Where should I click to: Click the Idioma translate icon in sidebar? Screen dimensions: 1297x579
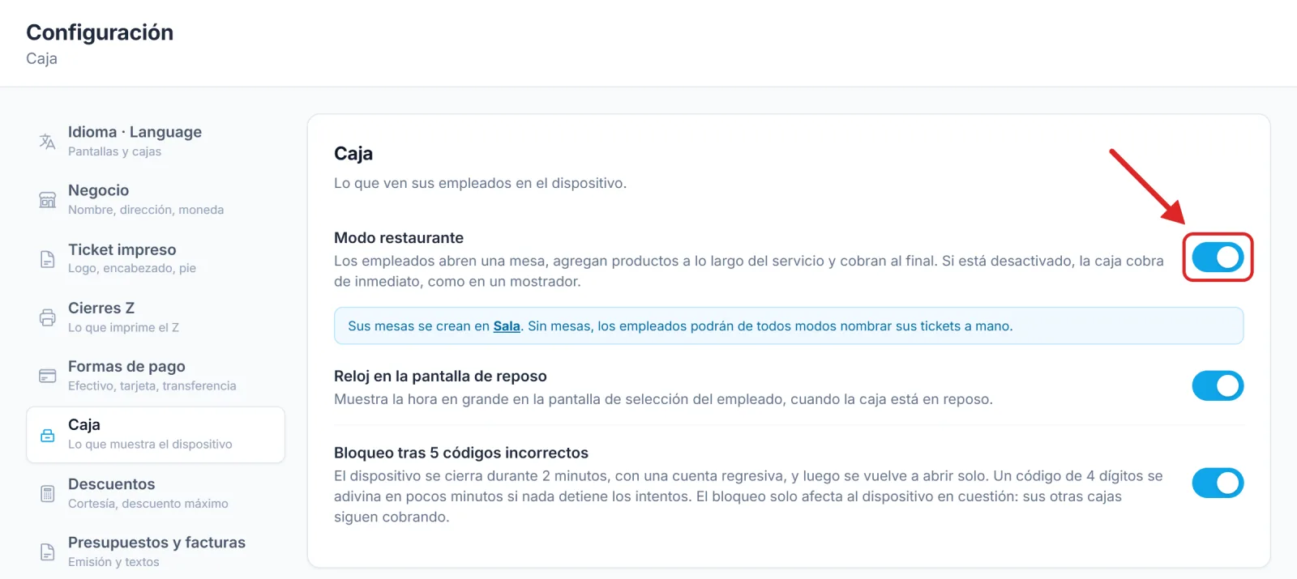point(48,142)
